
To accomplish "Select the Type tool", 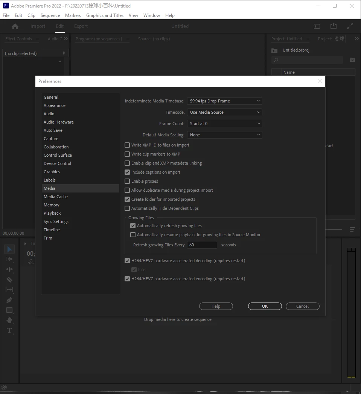I will tap(9, 330).
